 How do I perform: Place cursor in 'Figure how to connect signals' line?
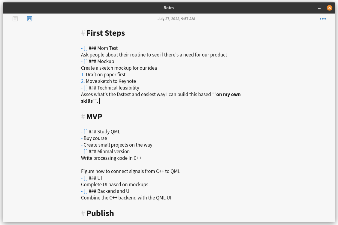(x=130, y=171)
